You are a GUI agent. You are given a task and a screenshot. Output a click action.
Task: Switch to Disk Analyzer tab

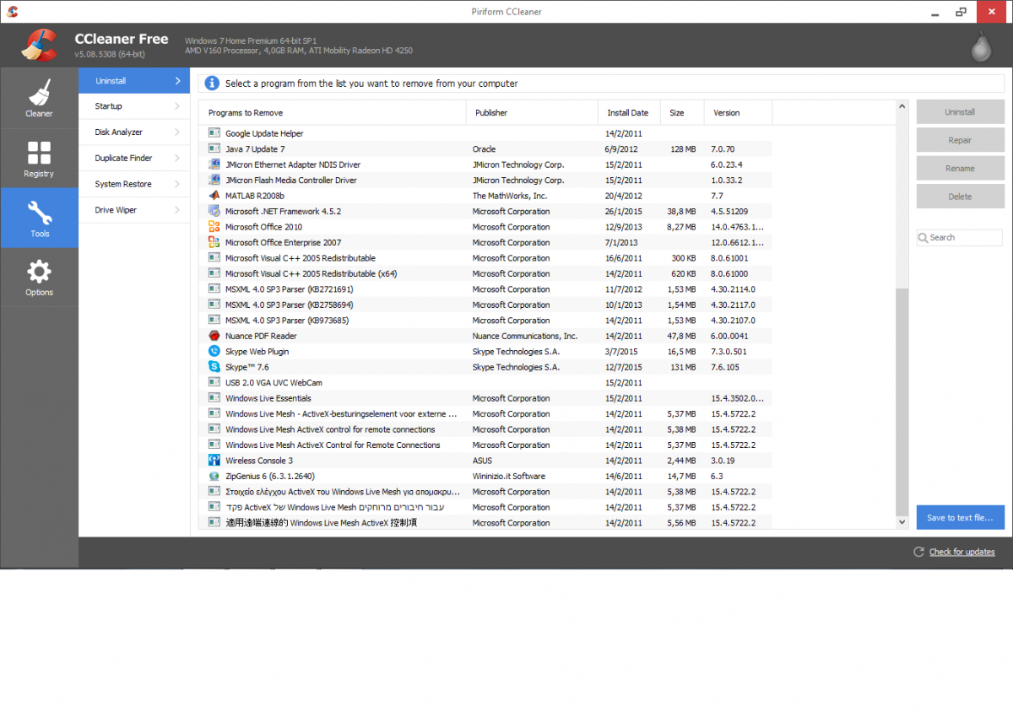point(134,132)
